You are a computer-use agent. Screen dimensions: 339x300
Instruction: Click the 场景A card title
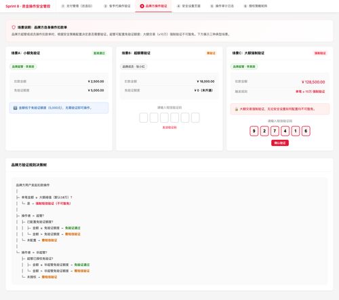click(x=26, y=53)
